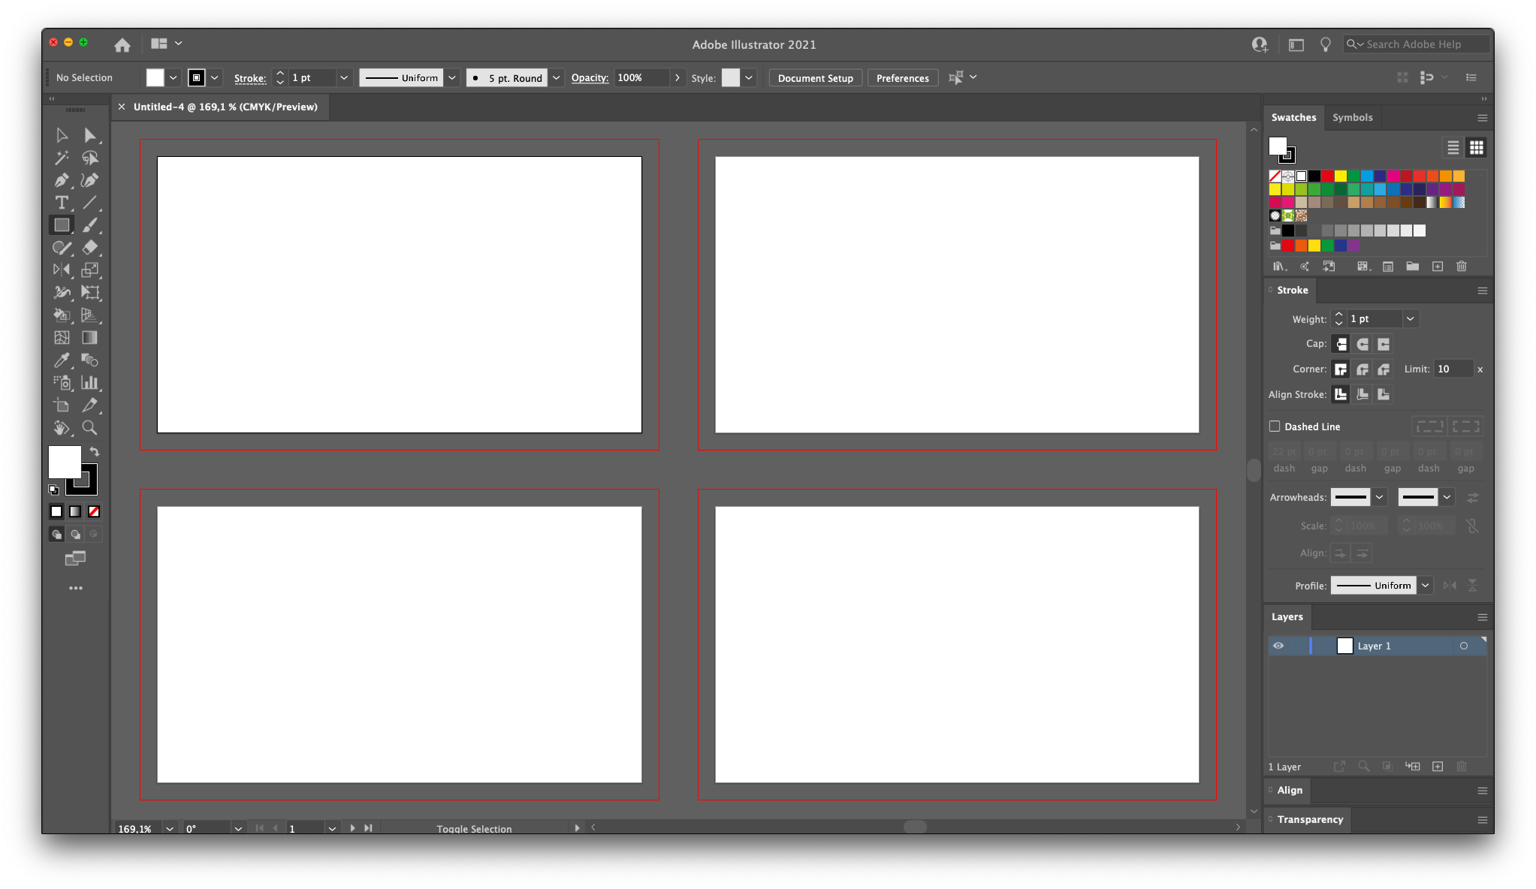Activate the Zoom tool
The image size is (1536, 889).
click(89, 428)
